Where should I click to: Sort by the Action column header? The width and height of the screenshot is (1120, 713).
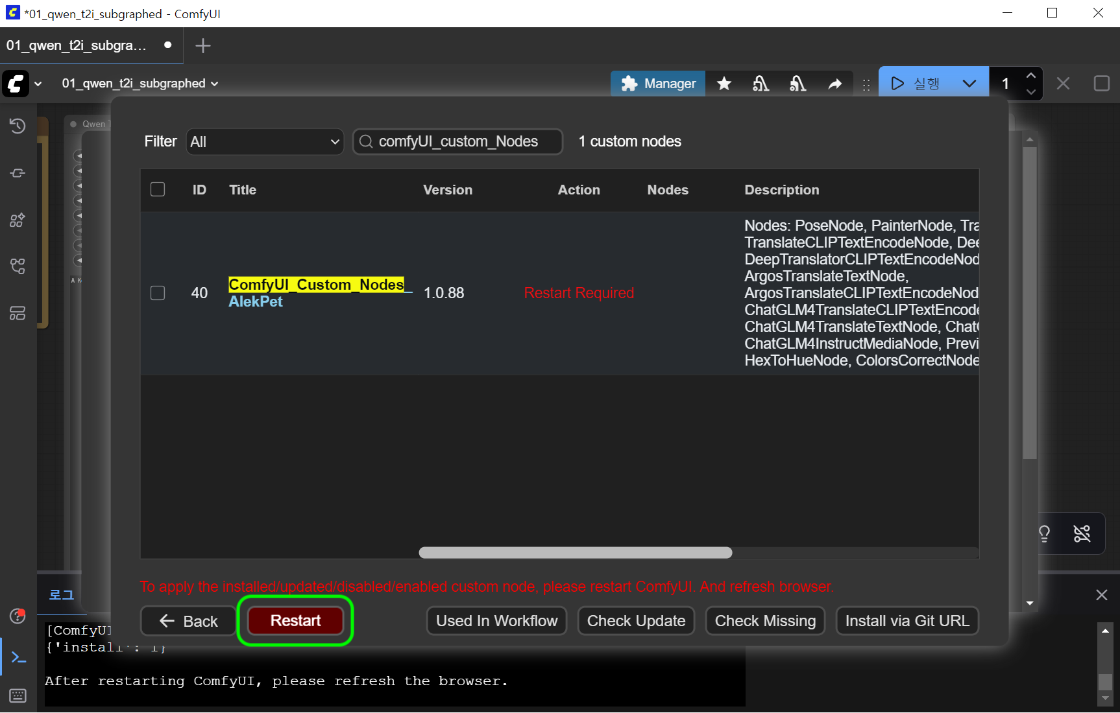point(579,190)
